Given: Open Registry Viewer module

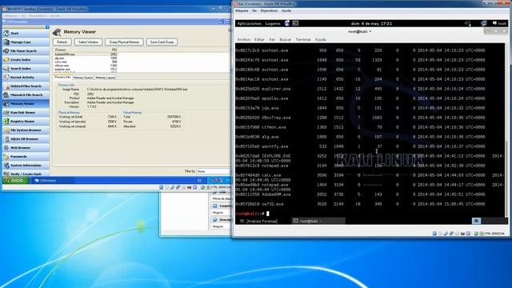Looking at the screenshot, I should click(26, 122).
